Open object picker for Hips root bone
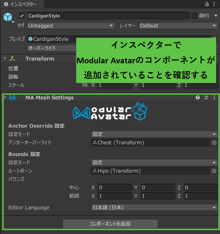Screen dimensions: 220x234 [x=214, y=171]
